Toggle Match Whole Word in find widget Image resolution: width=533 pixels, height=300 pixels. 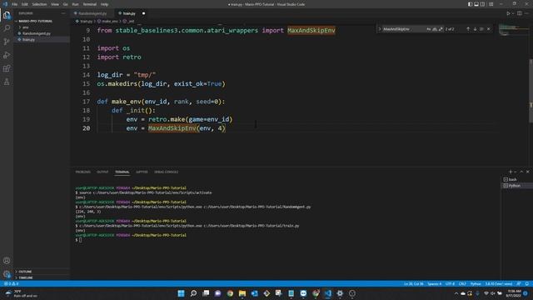coord(435,29)
